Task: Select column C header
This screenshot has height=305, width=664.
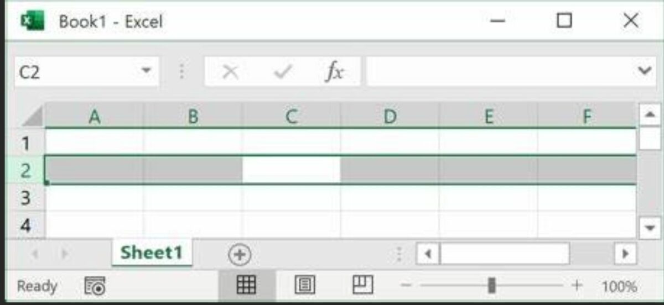Action: click(292, 117)
